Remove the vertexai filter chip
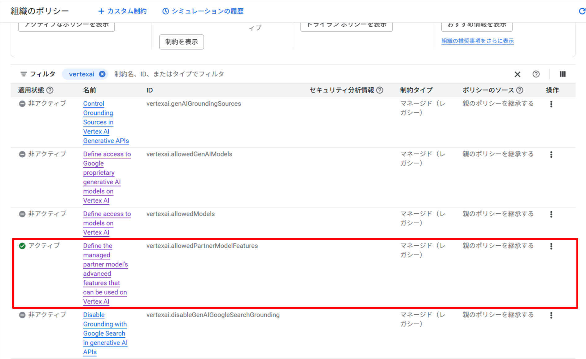586x359 pixels. 102,74
